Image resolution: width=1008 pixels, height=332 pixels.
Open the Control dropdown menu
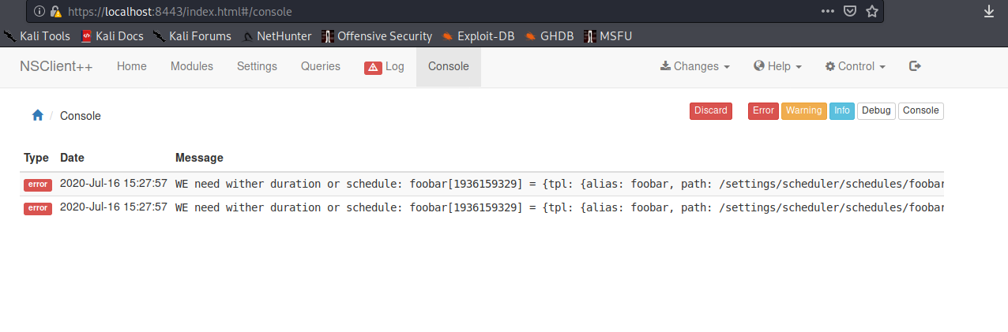click(x=856, y=66)
